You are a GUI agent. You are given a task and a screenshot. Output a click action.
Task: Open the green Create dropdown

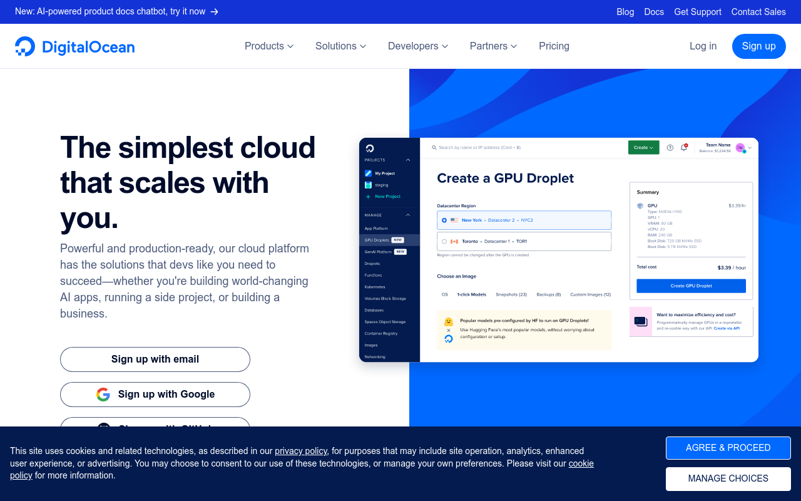click(643, 148)
